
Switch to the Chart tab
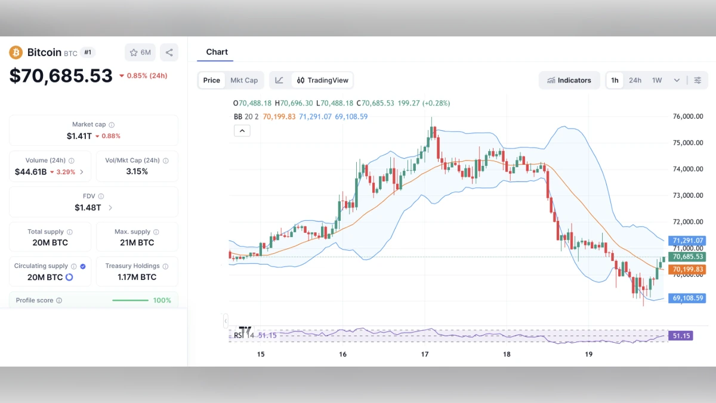217,52
